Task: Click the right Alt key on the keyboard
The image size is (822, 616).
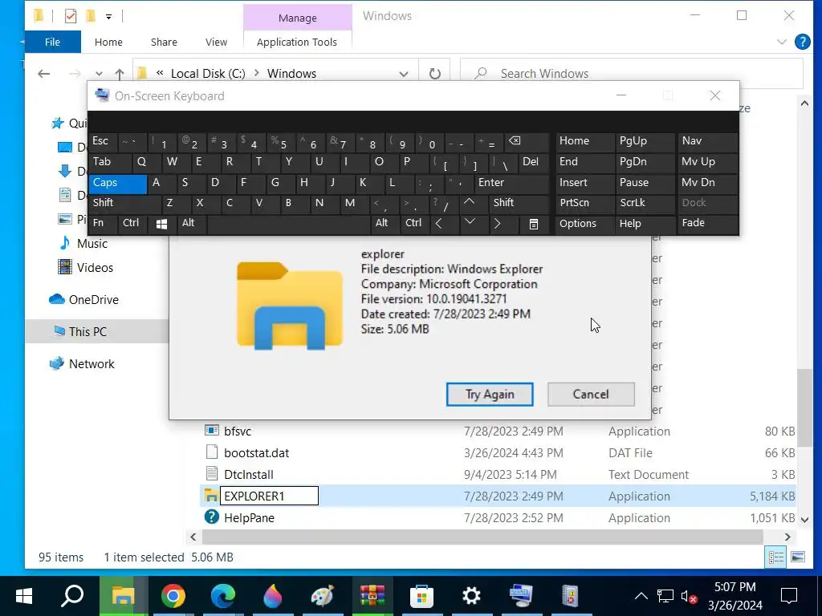Action: 385,223
